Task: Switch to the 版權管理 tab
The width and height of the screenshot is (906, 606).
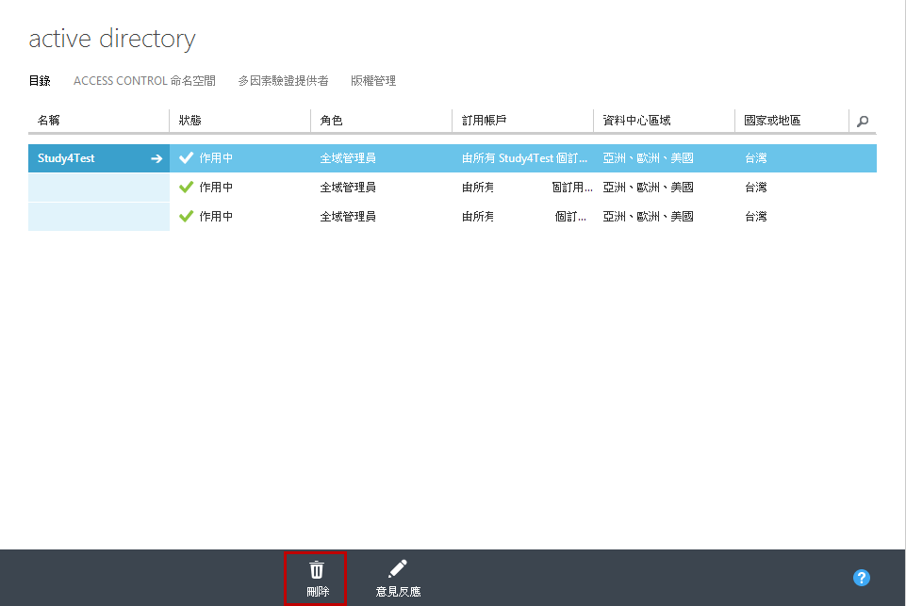Action: pyautogui.click(x=373, y=81)
